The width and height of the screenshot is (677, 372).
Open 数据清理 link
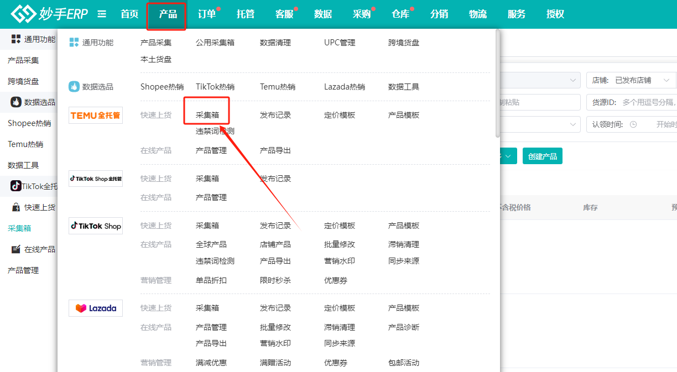[275, 43]
